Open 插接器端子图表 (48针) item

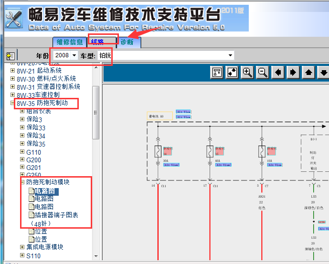point(56,215)
